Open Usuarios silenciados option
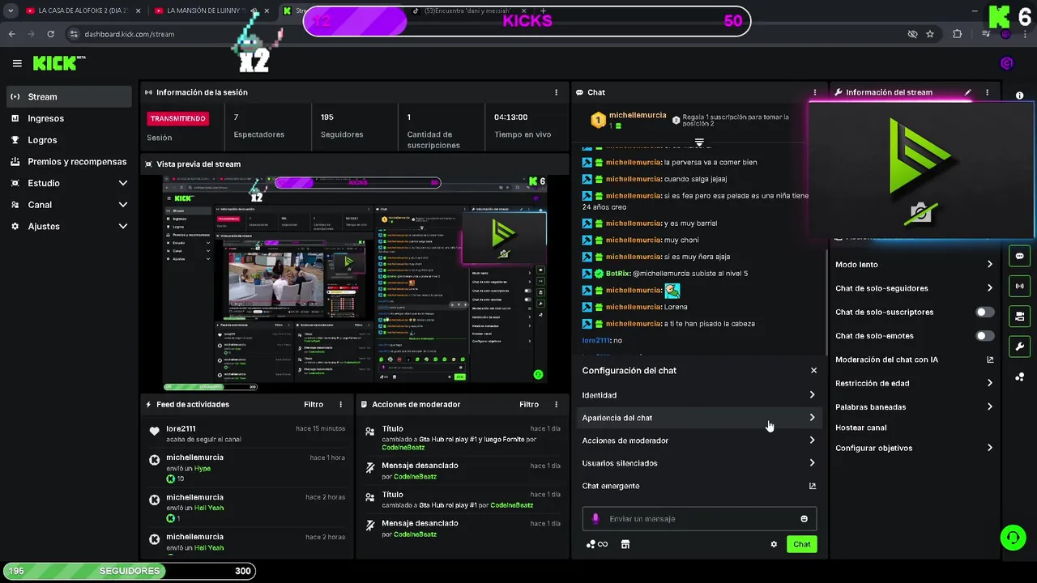Viewport: 1037px width, 583px height. click(699, 463)
